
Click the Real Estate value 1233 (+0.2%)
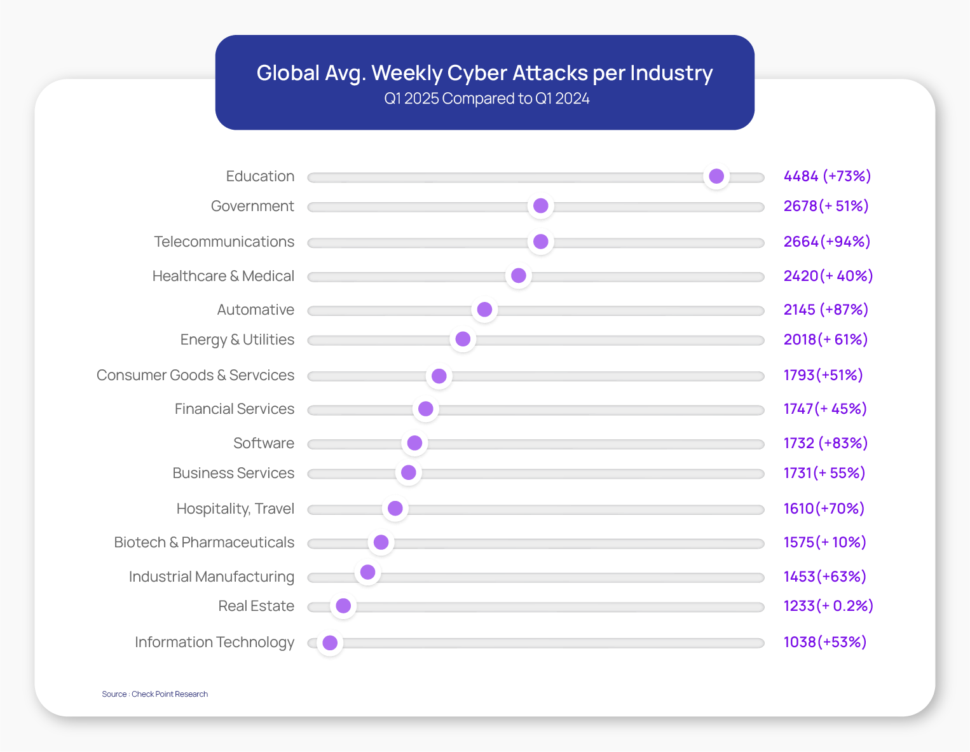pyautogui.click(x=828, y=606)
